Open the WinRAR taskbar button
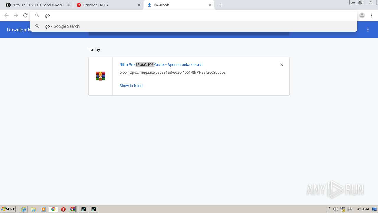Image resolution: width=378 pixels, height=213 pixels. (73, 209)
